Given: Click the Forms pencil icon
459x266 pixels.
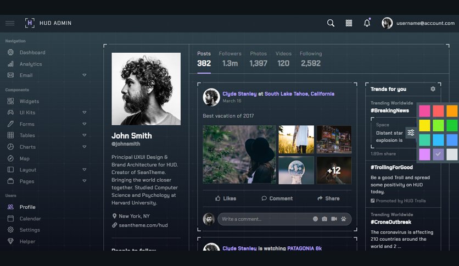Looking at the screenshot, I should (10, 124).
